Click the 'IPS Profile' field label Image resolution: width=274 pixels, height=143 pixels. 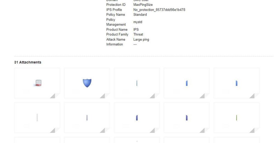(x=114, y=10)
